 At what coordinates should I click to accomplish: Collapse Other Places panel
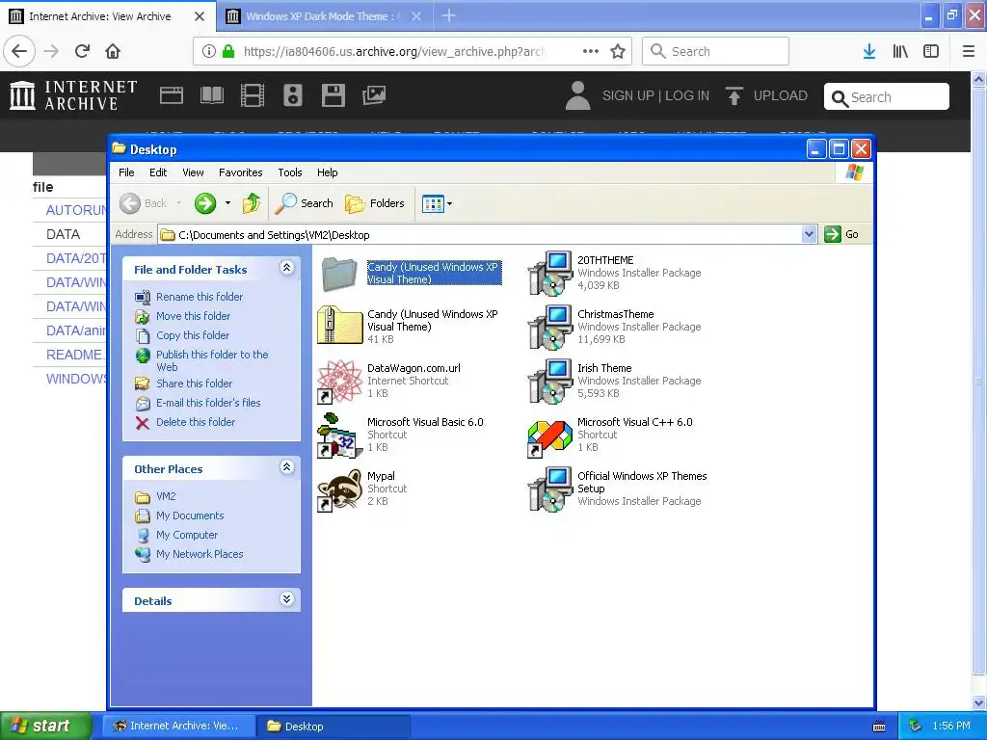click(286, 467)
